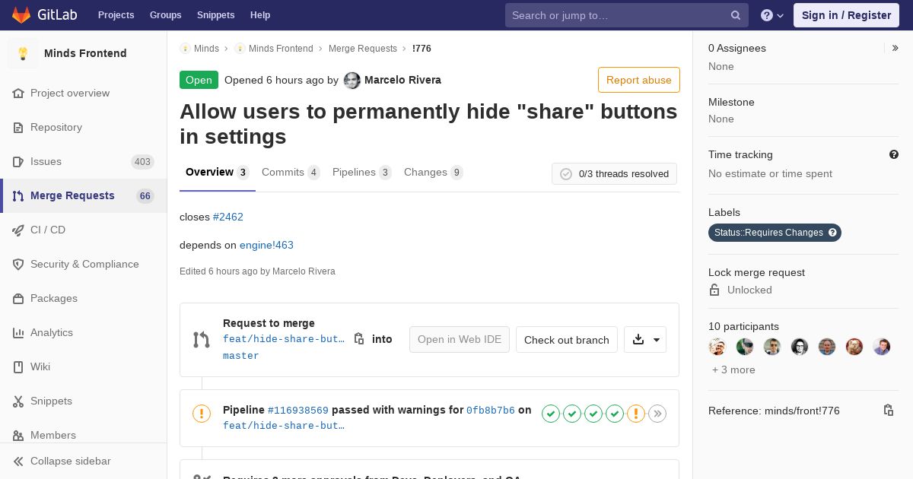Click the Packages sidebar icon

pyautogui.click(x=18, y=298)
